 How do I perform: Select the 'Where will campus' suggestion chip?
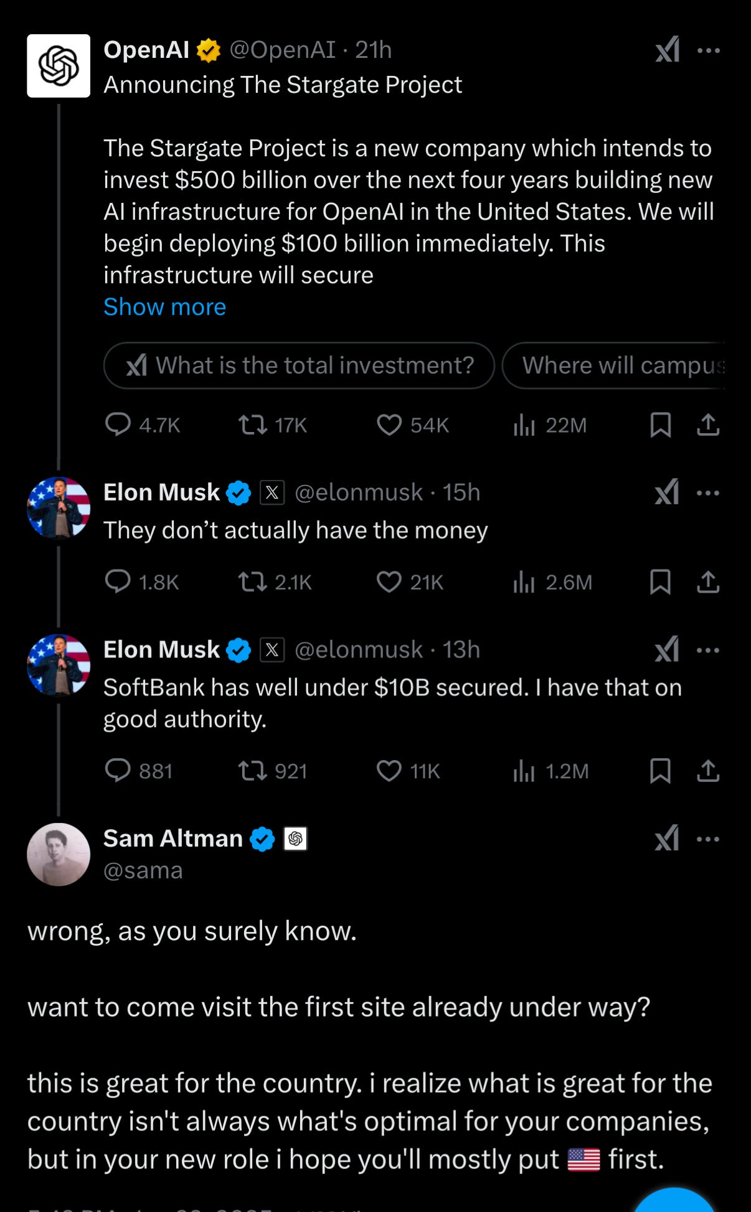(x=613, y=365)
